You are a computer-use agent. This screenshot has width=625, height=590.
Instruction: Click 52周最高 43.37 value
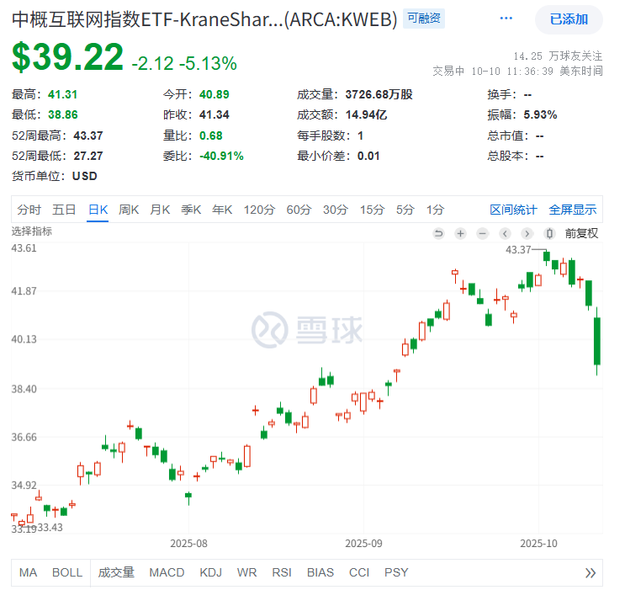88,136
